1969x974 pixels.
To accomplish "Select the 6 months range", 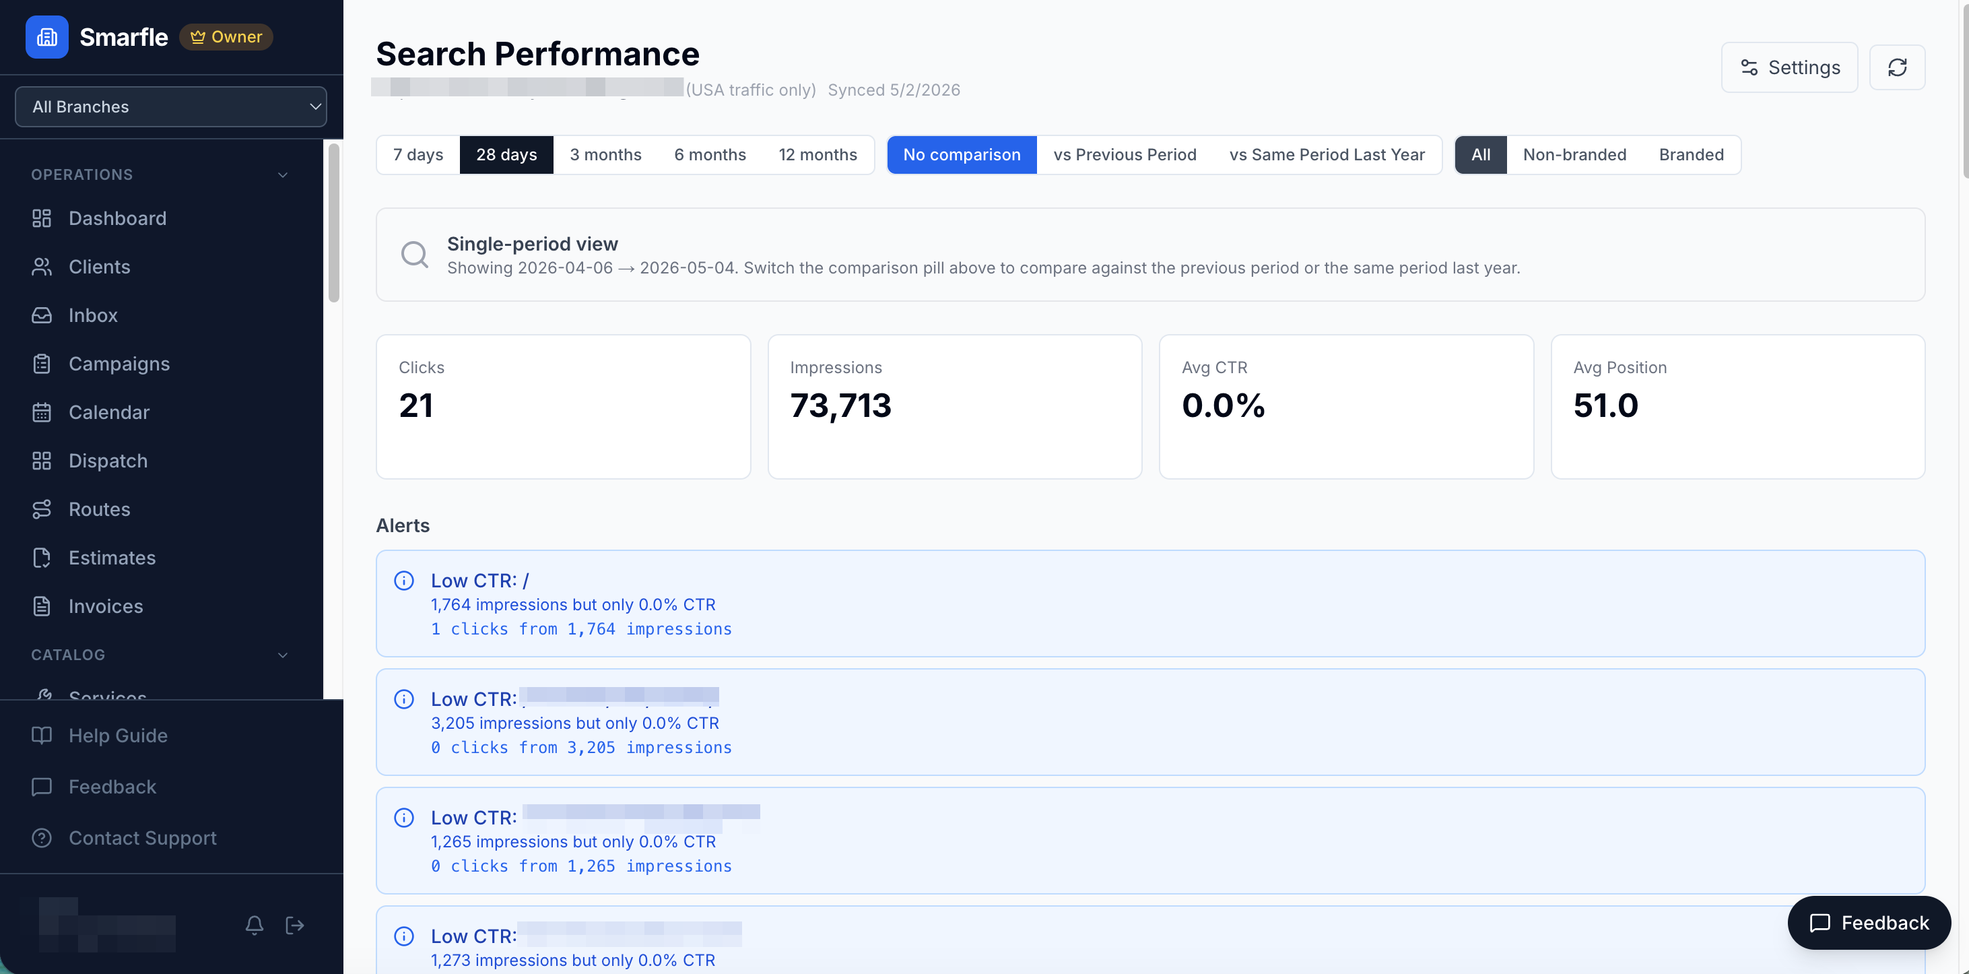I will tap(709, 154).
